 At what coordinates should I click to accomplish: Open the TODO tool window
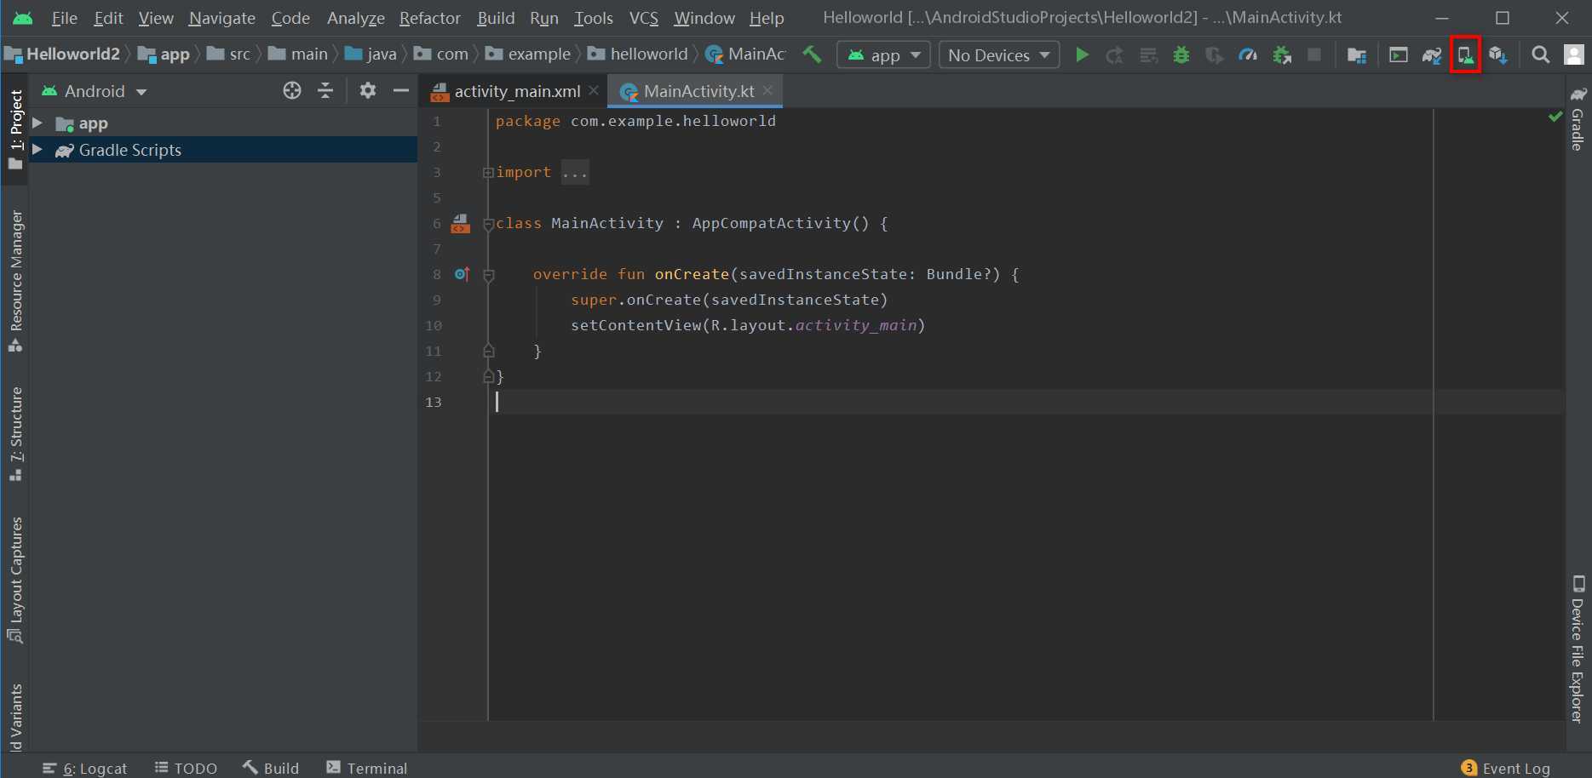[x=186, y=768]
